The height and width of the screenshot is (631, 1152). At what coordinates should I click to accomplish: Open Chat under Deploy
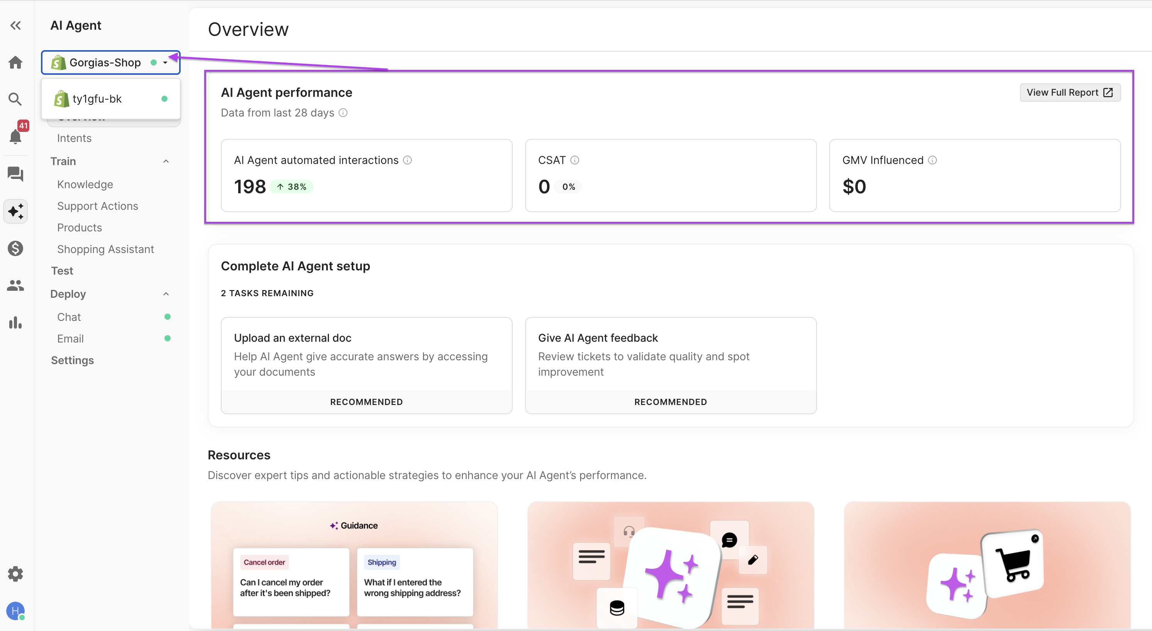[x=69, y=317]
